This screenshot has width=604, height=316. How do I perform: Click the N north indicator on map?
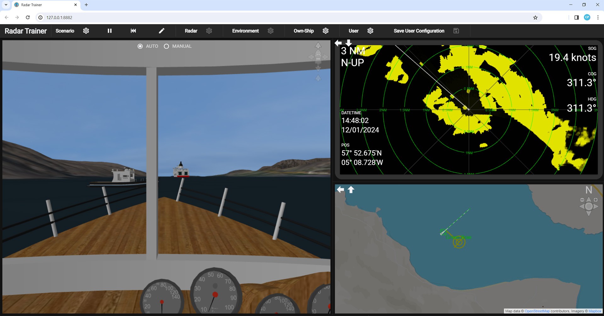(x=589, y=190)
